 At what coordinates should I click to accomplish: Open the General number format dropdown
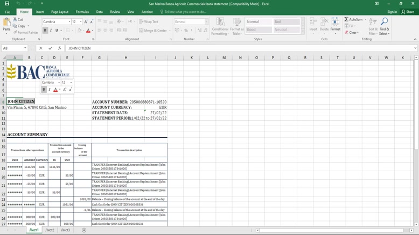pos(206,22)
